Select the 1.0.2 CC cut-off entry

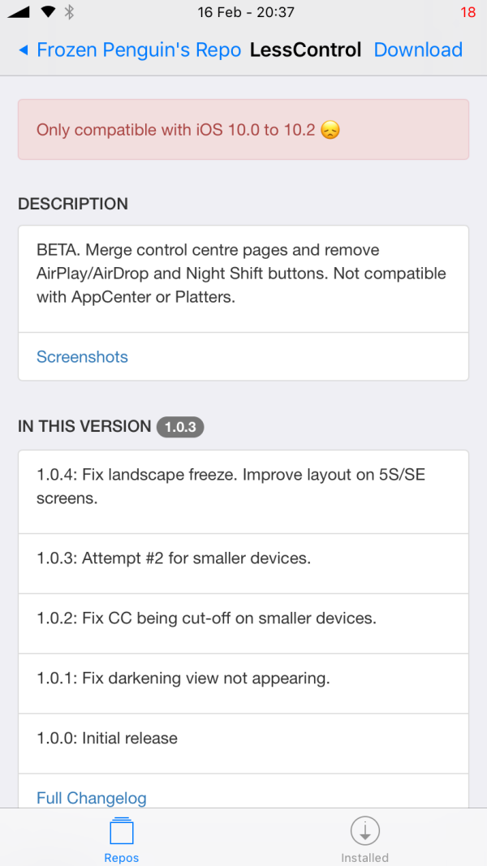click(243, 618)
